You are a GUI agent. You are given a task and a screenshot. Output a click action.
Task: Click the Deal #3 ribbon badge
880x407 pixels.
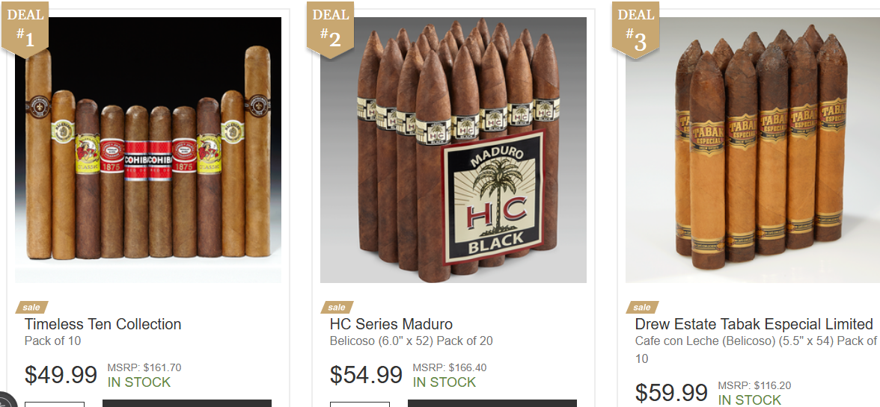pos(636,28)
